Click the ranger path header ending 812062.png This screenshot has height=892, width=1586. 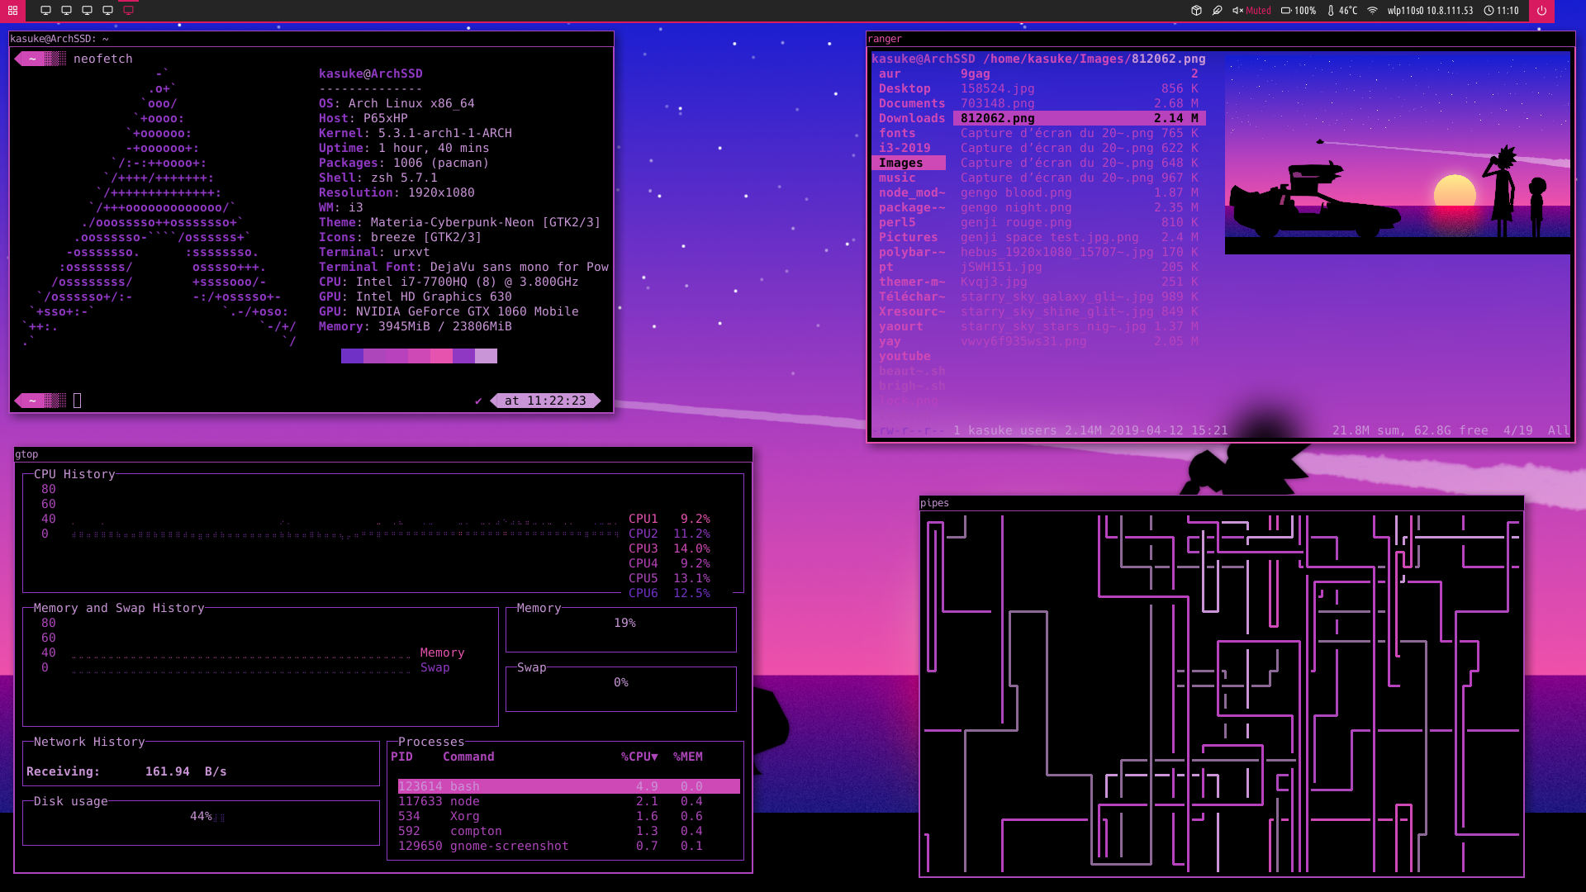point(1038,59)
